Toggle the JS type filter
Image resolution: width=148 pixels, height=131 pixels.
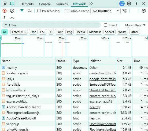point(51,32)
